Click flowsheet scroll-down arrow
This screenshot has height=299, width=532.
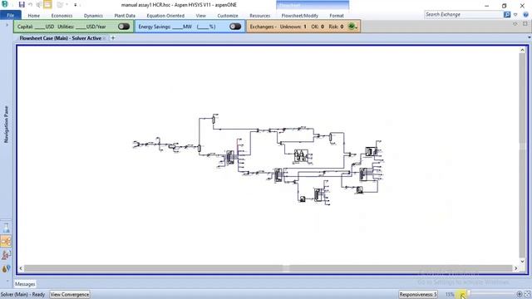tap(522, 262)
